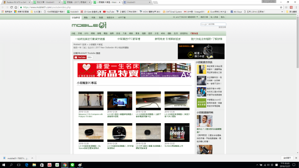Select the GPS category in nav bar
This screenshot has height=168, width=299.
pyautogui.click(x=86, y=33)
